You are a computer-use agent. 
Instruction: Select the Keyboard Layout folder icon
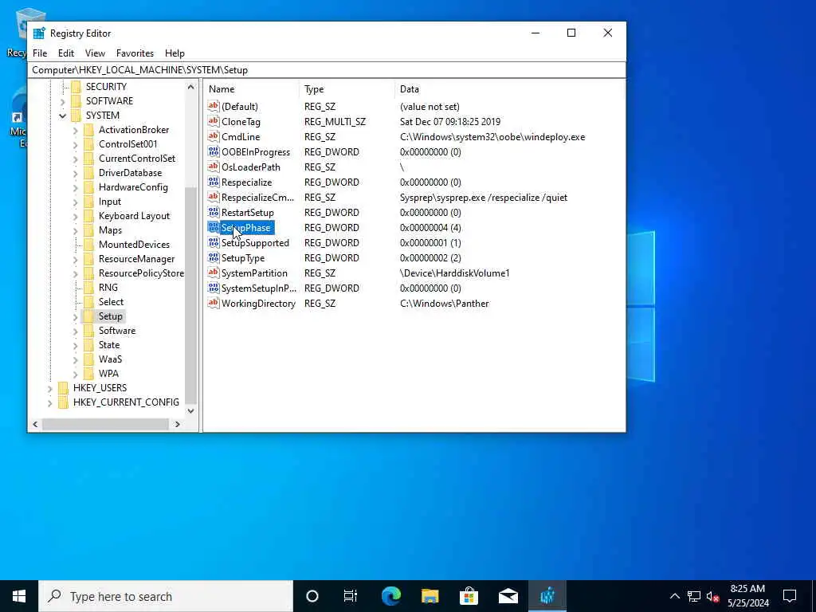tap(89, 216)
